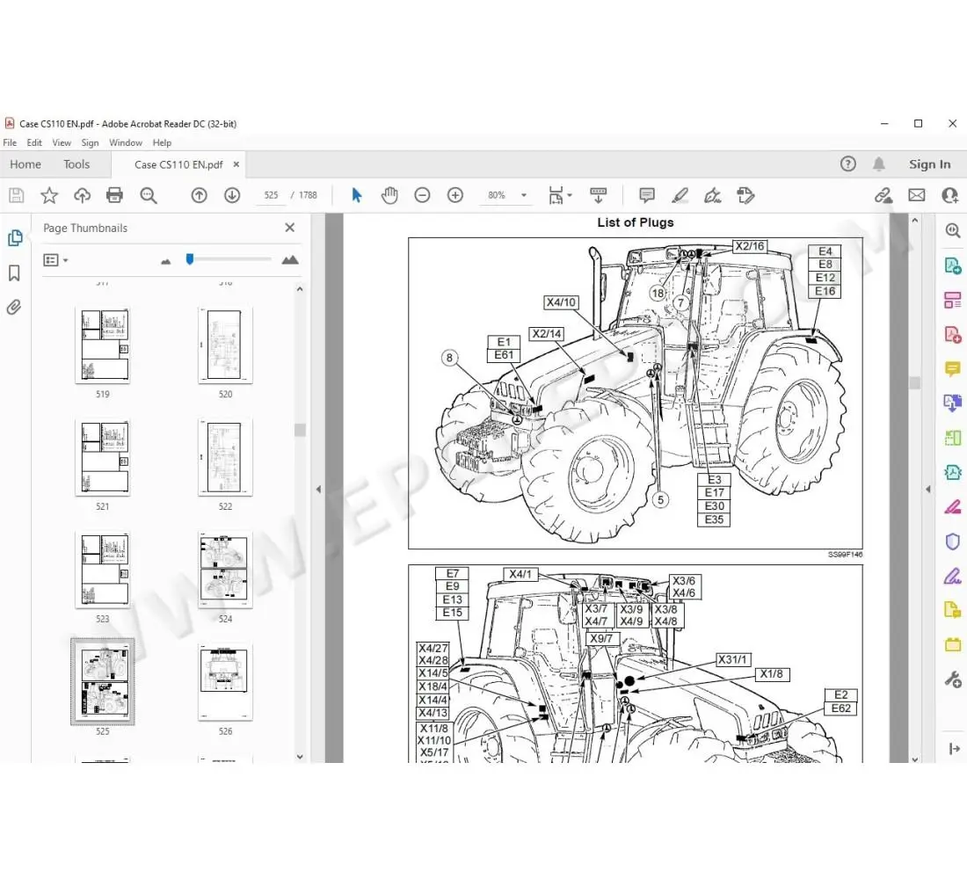Open Help question mark icon
The height and width of the screenshot is (879, 967).
(x=848, y=164)
